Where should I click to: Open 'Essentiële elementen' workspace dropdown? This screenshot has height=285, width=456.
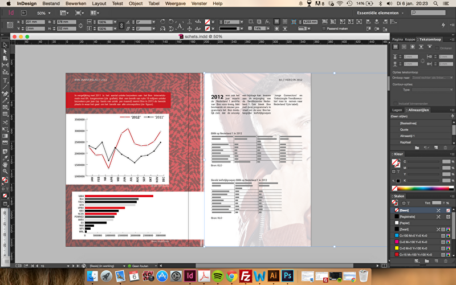380,13
